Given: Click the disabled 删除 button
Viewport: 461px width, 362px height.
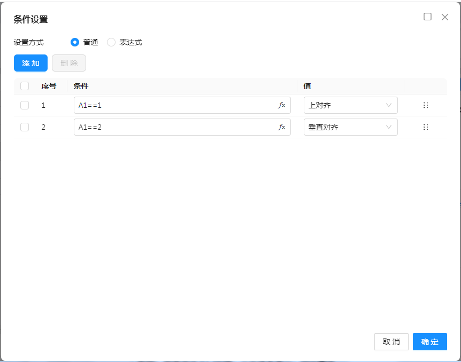Looking at the screenshot, I should pyautogui.click(x=69, y=63).
